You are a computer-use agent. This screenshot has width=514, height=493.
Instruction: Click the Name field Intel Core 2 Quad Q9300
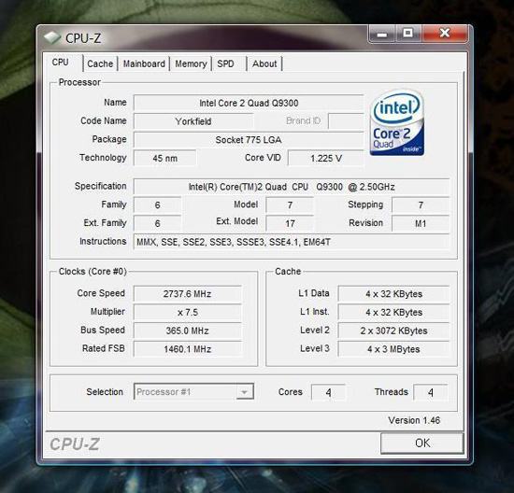pos(249,103)
